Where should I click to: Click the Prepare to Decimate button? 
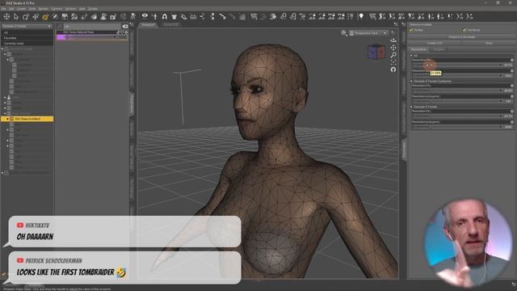(461, 37)
